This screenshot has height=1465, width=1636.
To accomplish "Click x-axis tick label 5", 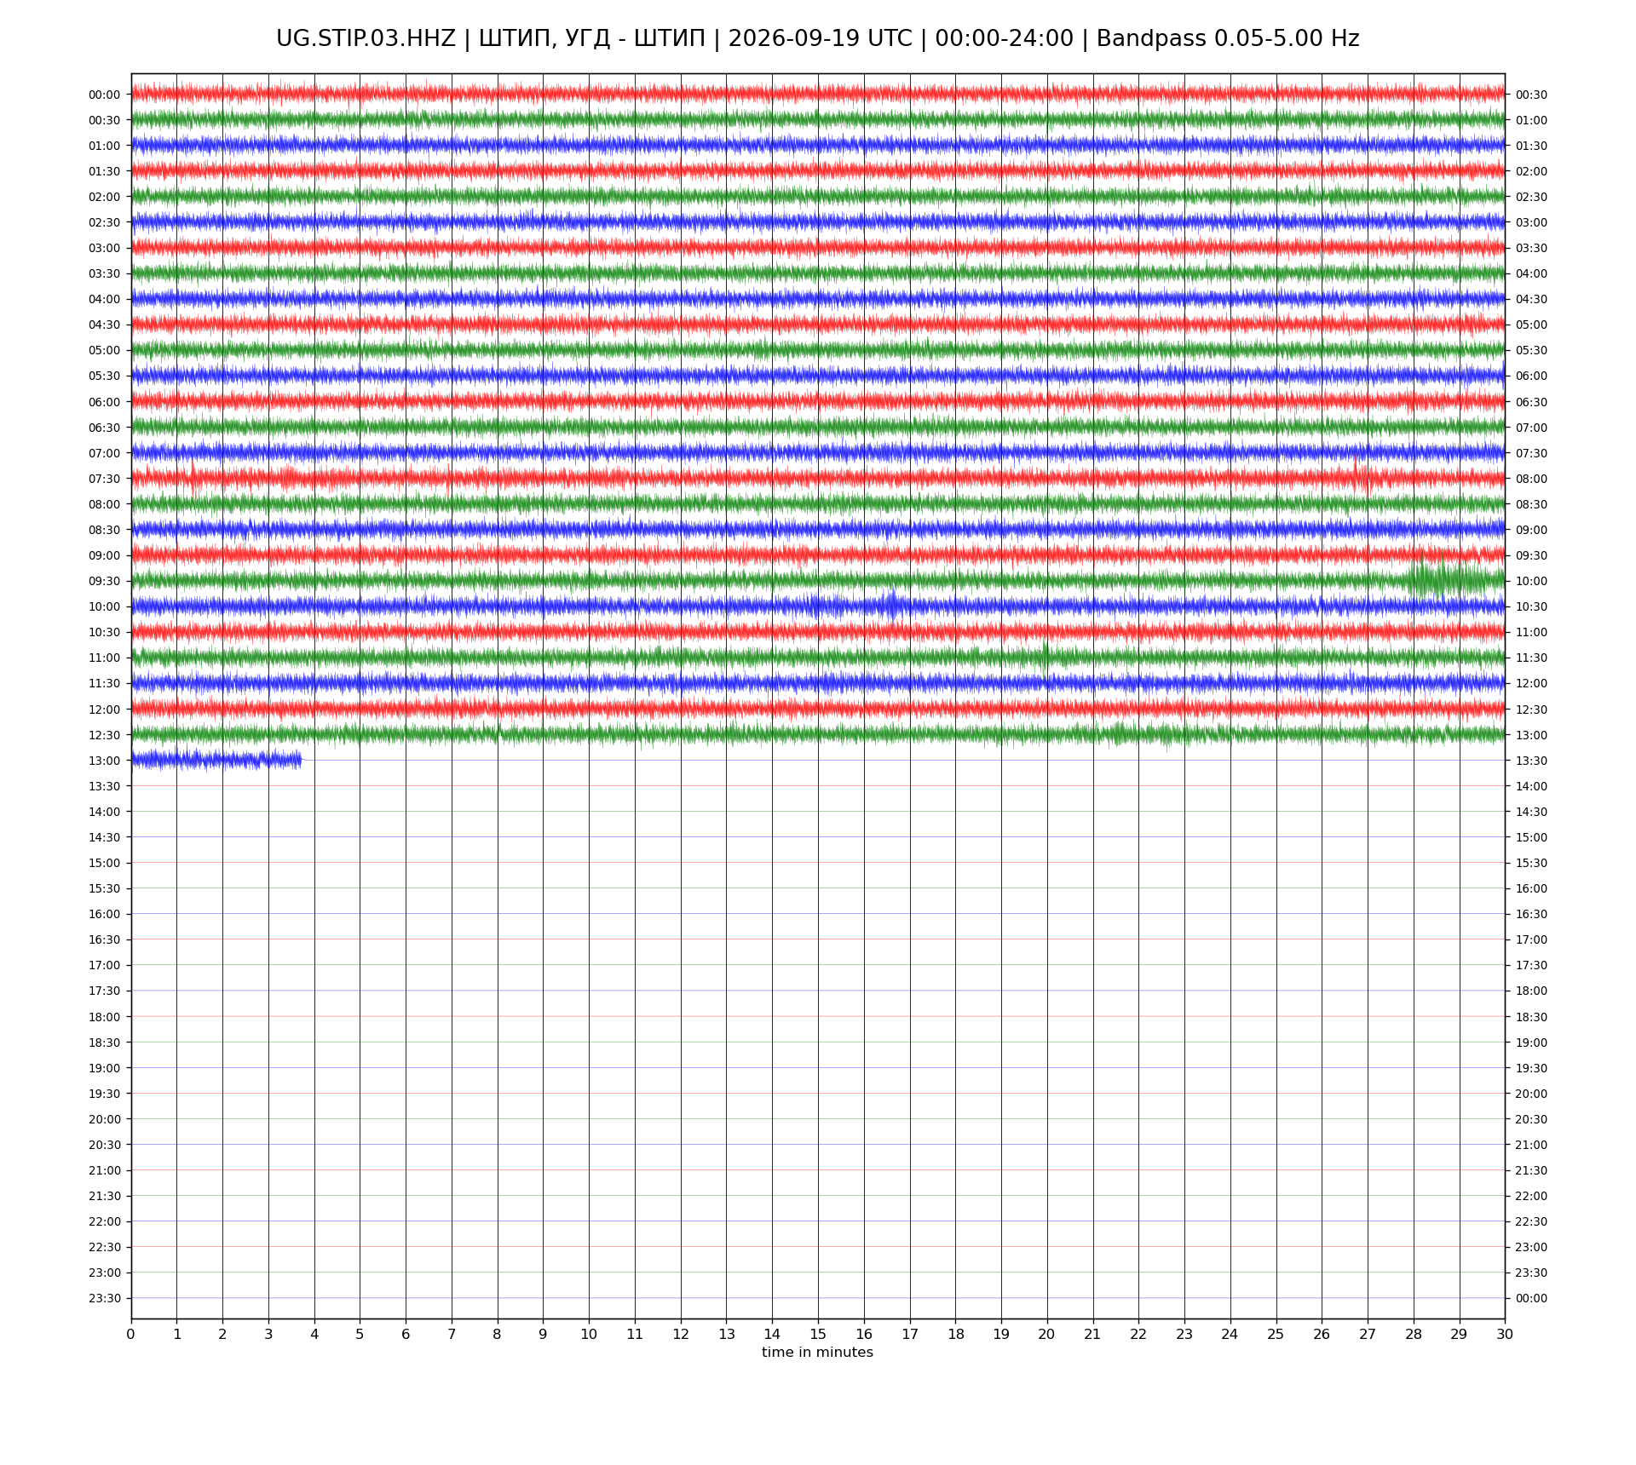I will coord(360,1334).
